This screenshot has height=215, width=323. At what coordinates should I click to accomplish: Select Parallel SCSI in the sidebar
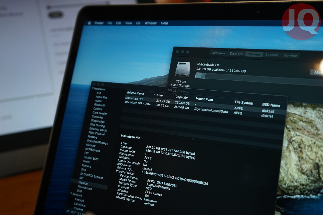pos(91,158)
